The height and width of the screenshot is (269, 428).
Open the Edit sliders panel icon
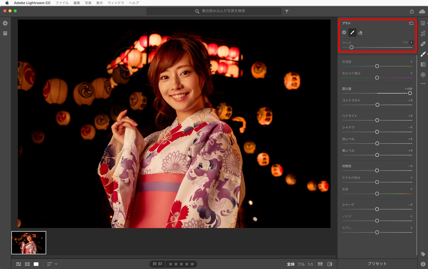[x=423, y=23]
